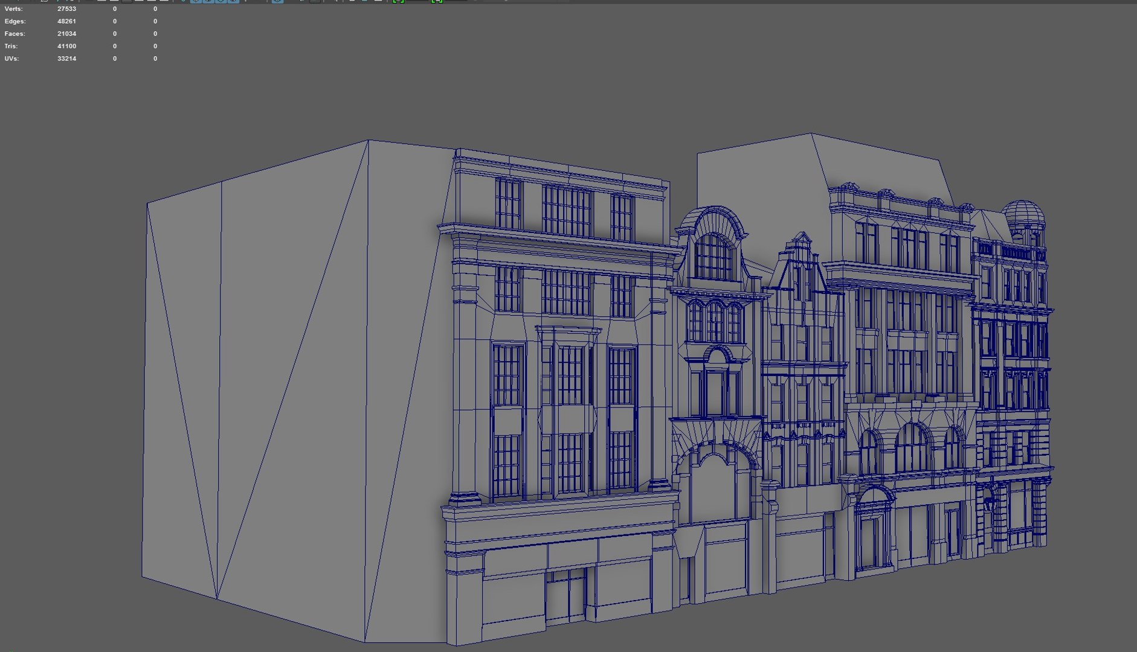Click the Edges value 48261
1137x652 pixels.
point(66,21)
